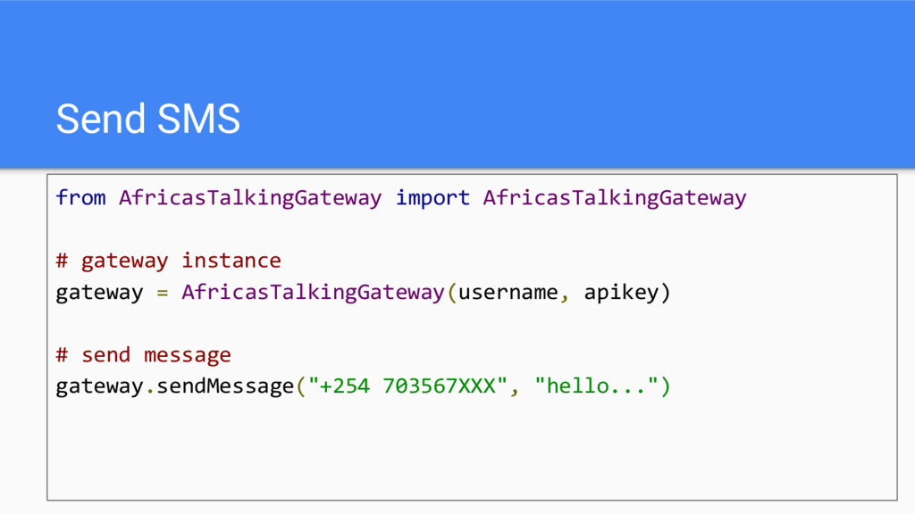Image resolution: width=915 pixels, height=514 pixels.
Task: Click the "# send message" comment
Action: (144, 355)
